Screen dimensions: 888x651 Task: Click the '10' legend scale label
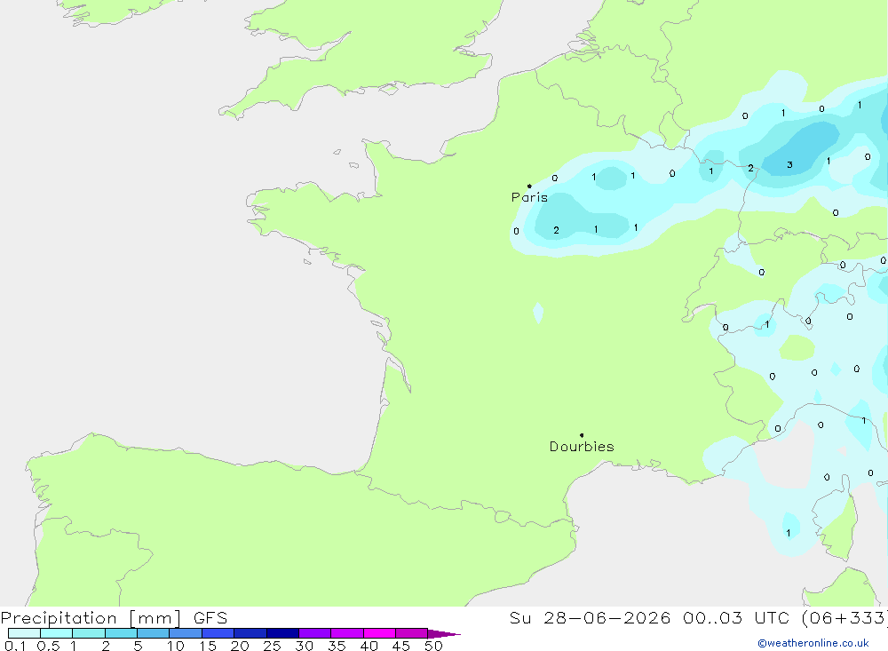(x=176, y=646)
